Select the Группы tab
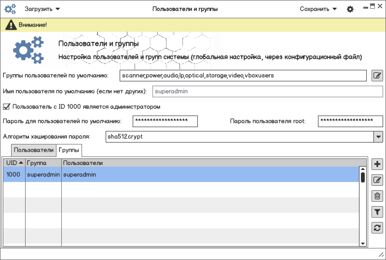The image size is (386, 260). click(x=69, y=150)
